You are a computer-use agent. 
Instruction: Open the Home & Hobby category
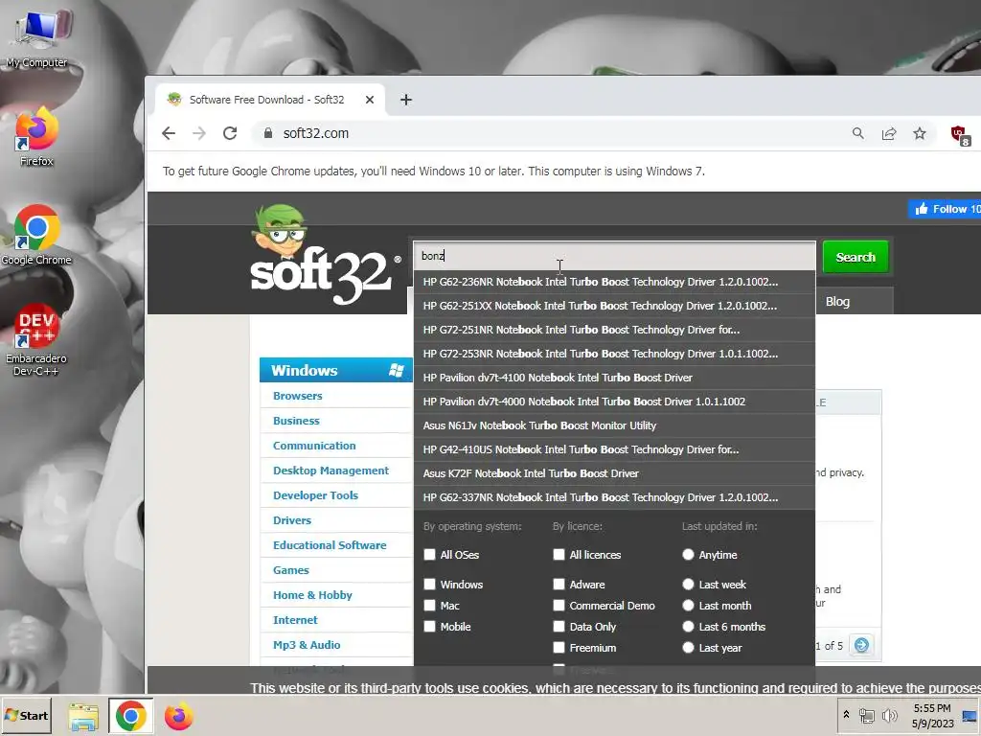click(313, 595)
